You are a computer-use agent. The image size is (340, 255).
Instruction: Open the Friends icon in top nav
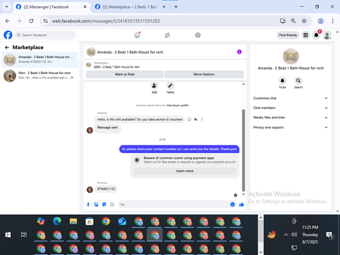(x=167, y=35)
